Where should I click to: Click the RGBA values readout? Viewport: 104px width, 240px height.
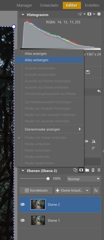pos(63,22)
